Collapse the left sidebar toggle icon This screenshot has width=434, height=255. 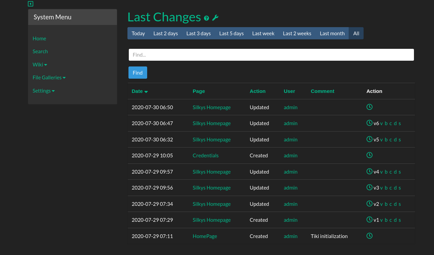31,4
